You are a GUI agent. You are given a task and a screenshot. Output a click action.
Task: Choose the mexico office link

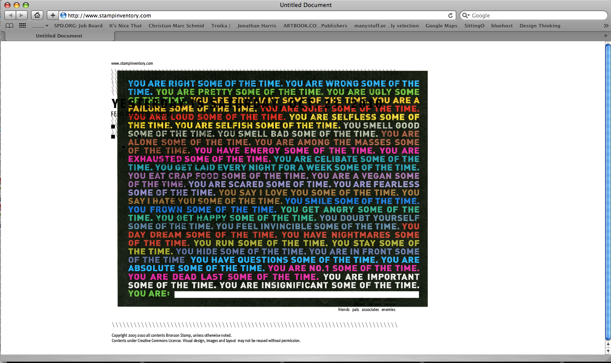pos(390,304)
